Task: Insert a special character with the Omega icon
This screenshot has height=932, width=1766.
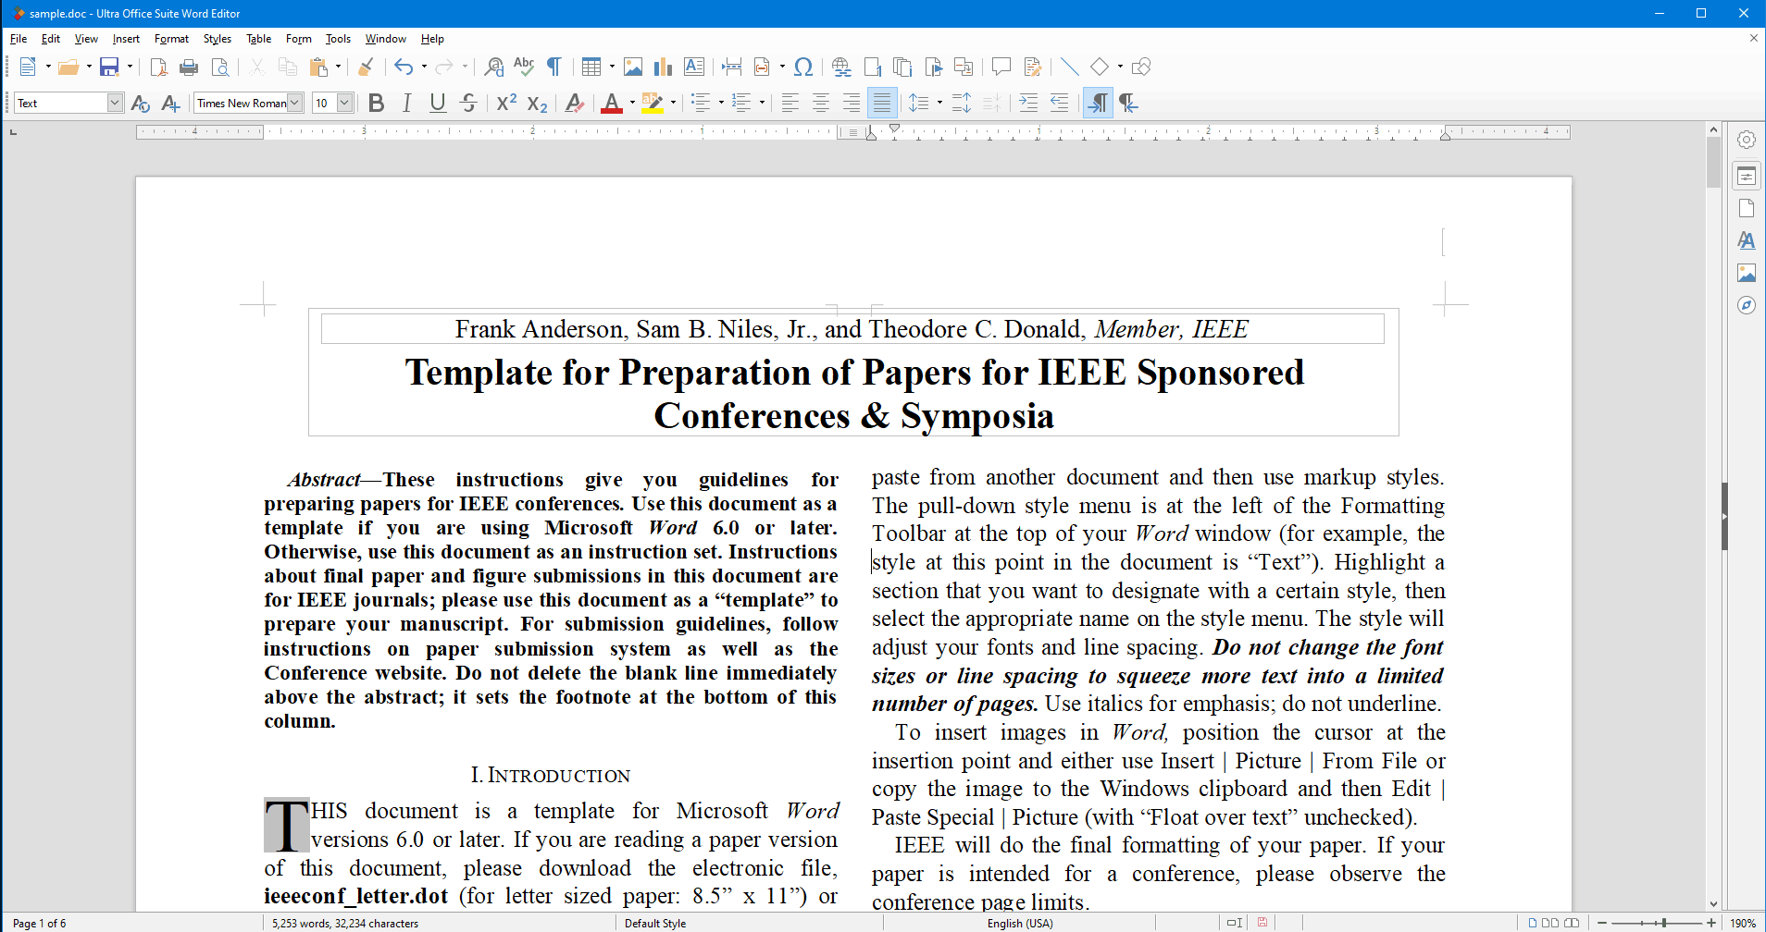Action: 803,67
